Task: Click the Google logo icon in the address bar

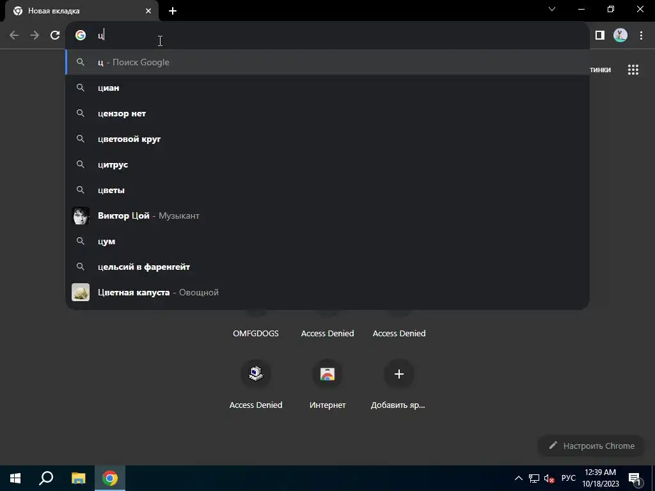Action: (81, 35)
